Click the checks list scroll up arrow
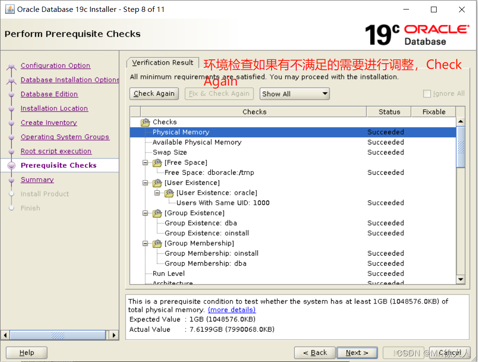The width and height of the screenshot is (478, 362). coord(460,122)
